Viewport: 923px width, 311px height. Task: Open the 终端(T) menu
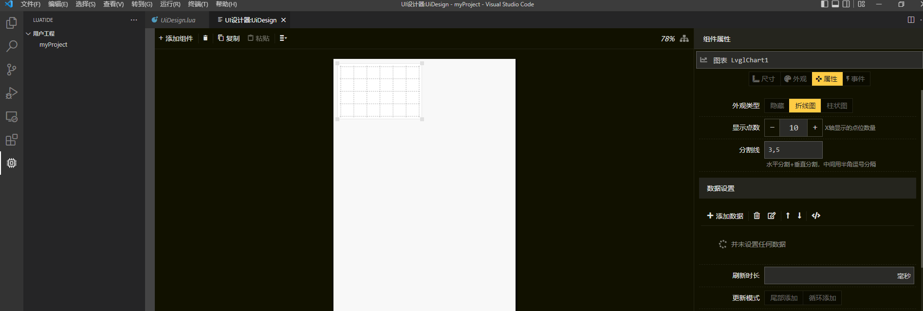(x=198, y=4)
